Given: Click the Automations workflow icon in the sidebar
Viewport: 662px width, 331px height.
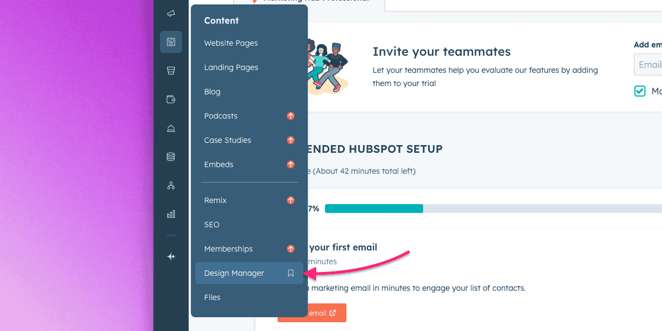Looking at the screenshot, I should (x=171, y=185).
